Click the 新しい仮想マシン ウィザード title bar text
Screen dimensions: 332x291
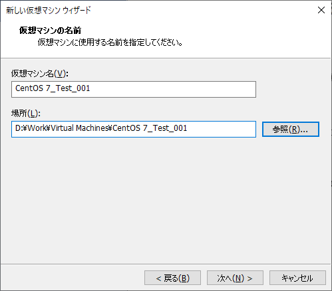point(49,10)
